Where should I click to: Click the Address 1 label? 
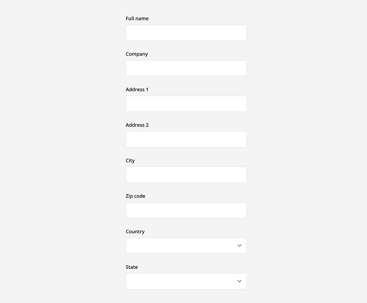point(137,89)
